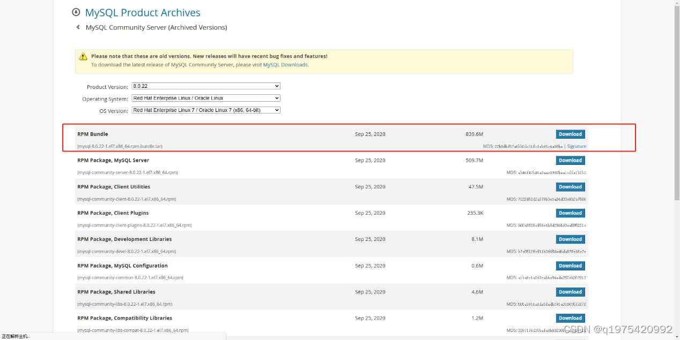Viewport: 680px width, 340px height.
Task: Click the MySQL Product Archives heading
Action: [143, 13]
